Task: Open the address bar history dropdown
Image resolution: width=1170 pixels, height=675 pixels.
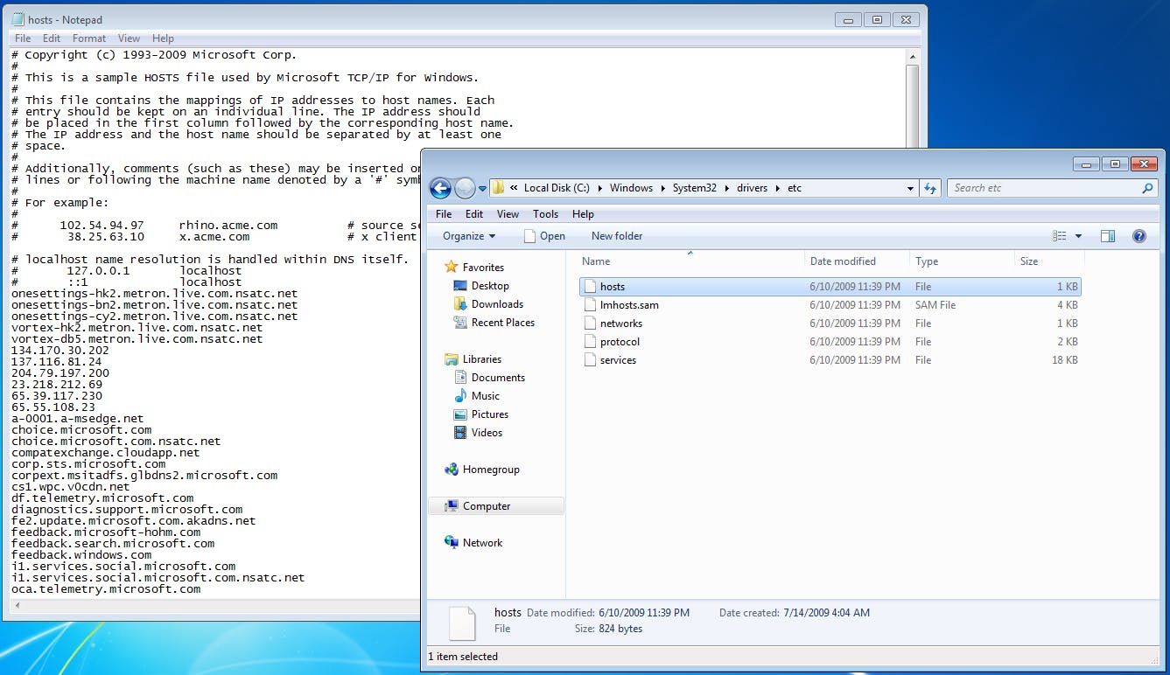Action: point(910,187)
